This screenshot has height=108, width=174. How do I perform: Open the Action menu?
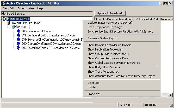tap(21, 8)
